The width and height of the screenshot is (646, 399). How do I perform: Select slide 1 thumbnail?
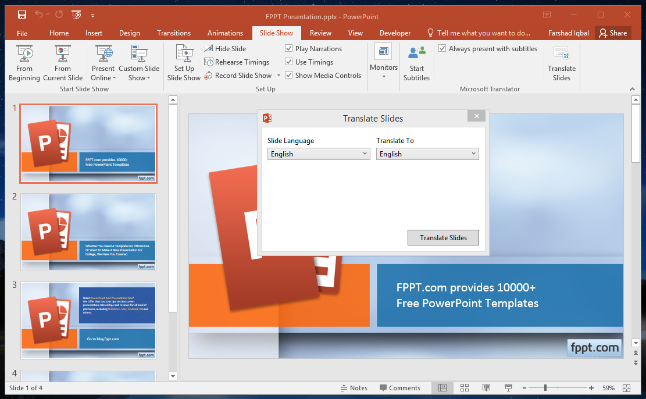88,144
